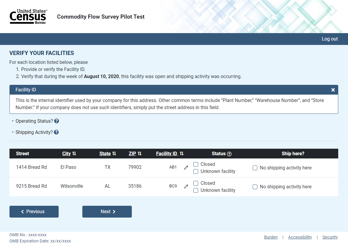Enable no shipping activity for El Paso facility
Viewport: 348px width, 243px height.
[255, 168]
